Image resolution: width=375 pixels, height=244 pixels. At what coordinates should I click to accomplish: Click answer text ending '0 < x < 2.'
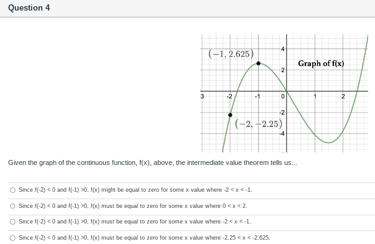(x=133, y=206)
